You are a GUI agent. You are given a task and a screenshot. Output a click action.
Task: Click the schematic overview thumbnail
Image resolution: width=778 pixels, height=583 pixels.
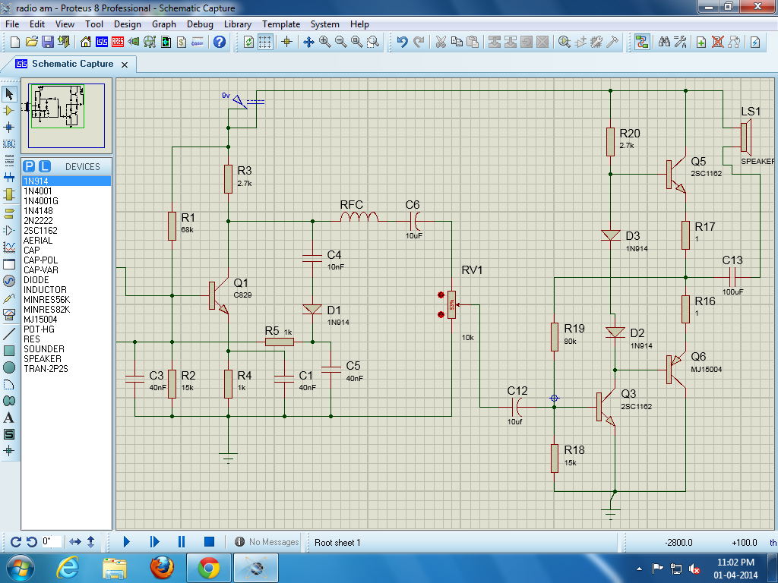click(x=67, y=115)
